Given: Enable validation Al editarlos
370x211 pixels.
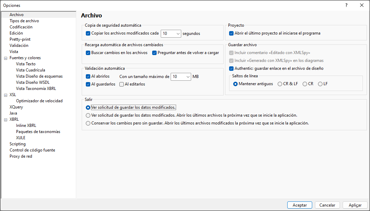Looking at the screenshot, I should (121, 84).
